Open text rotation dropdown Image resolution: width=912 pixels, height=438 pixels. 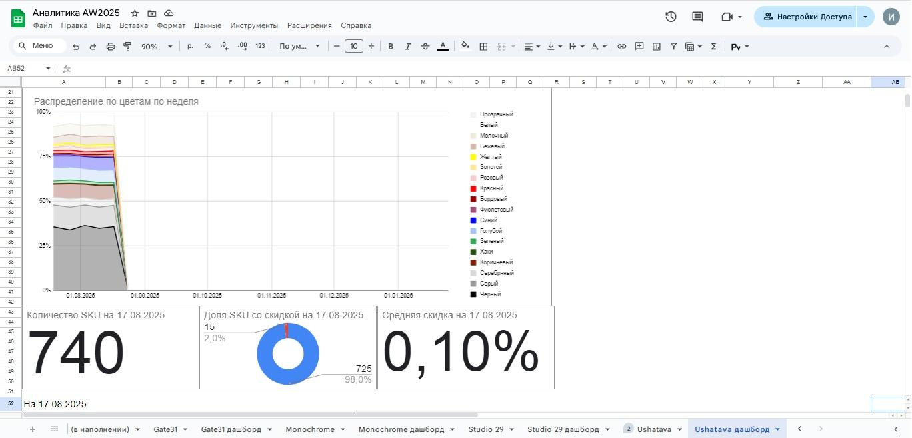[x=599, y=46]
